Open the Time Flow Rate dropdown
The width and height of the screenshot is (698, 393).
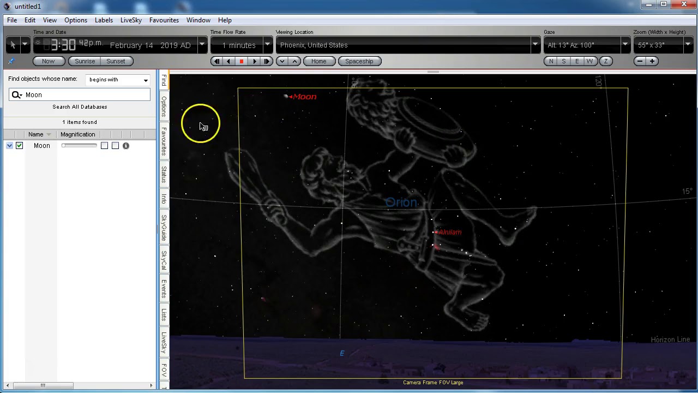click(268, 45)
